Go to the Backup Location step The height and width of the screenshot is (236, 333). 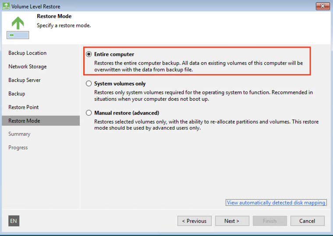click(27, 53)
